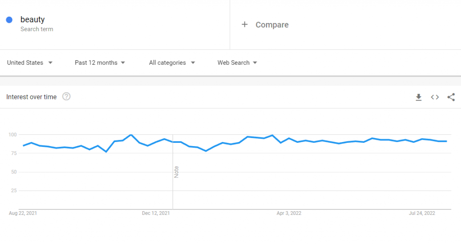
Task: Open help for Interest over time
Action: 66,97
